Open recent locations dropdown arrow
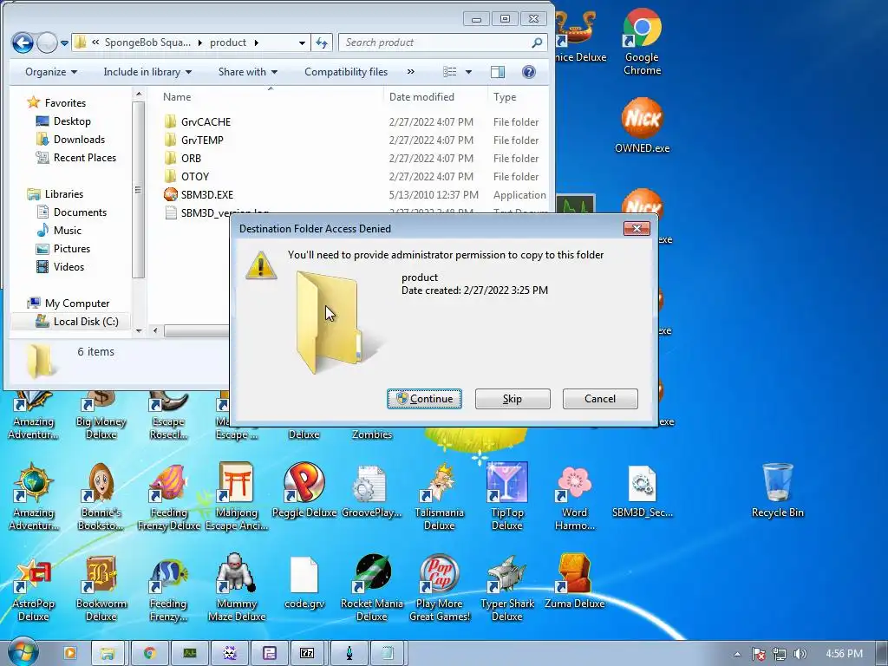 pos(64,42)
